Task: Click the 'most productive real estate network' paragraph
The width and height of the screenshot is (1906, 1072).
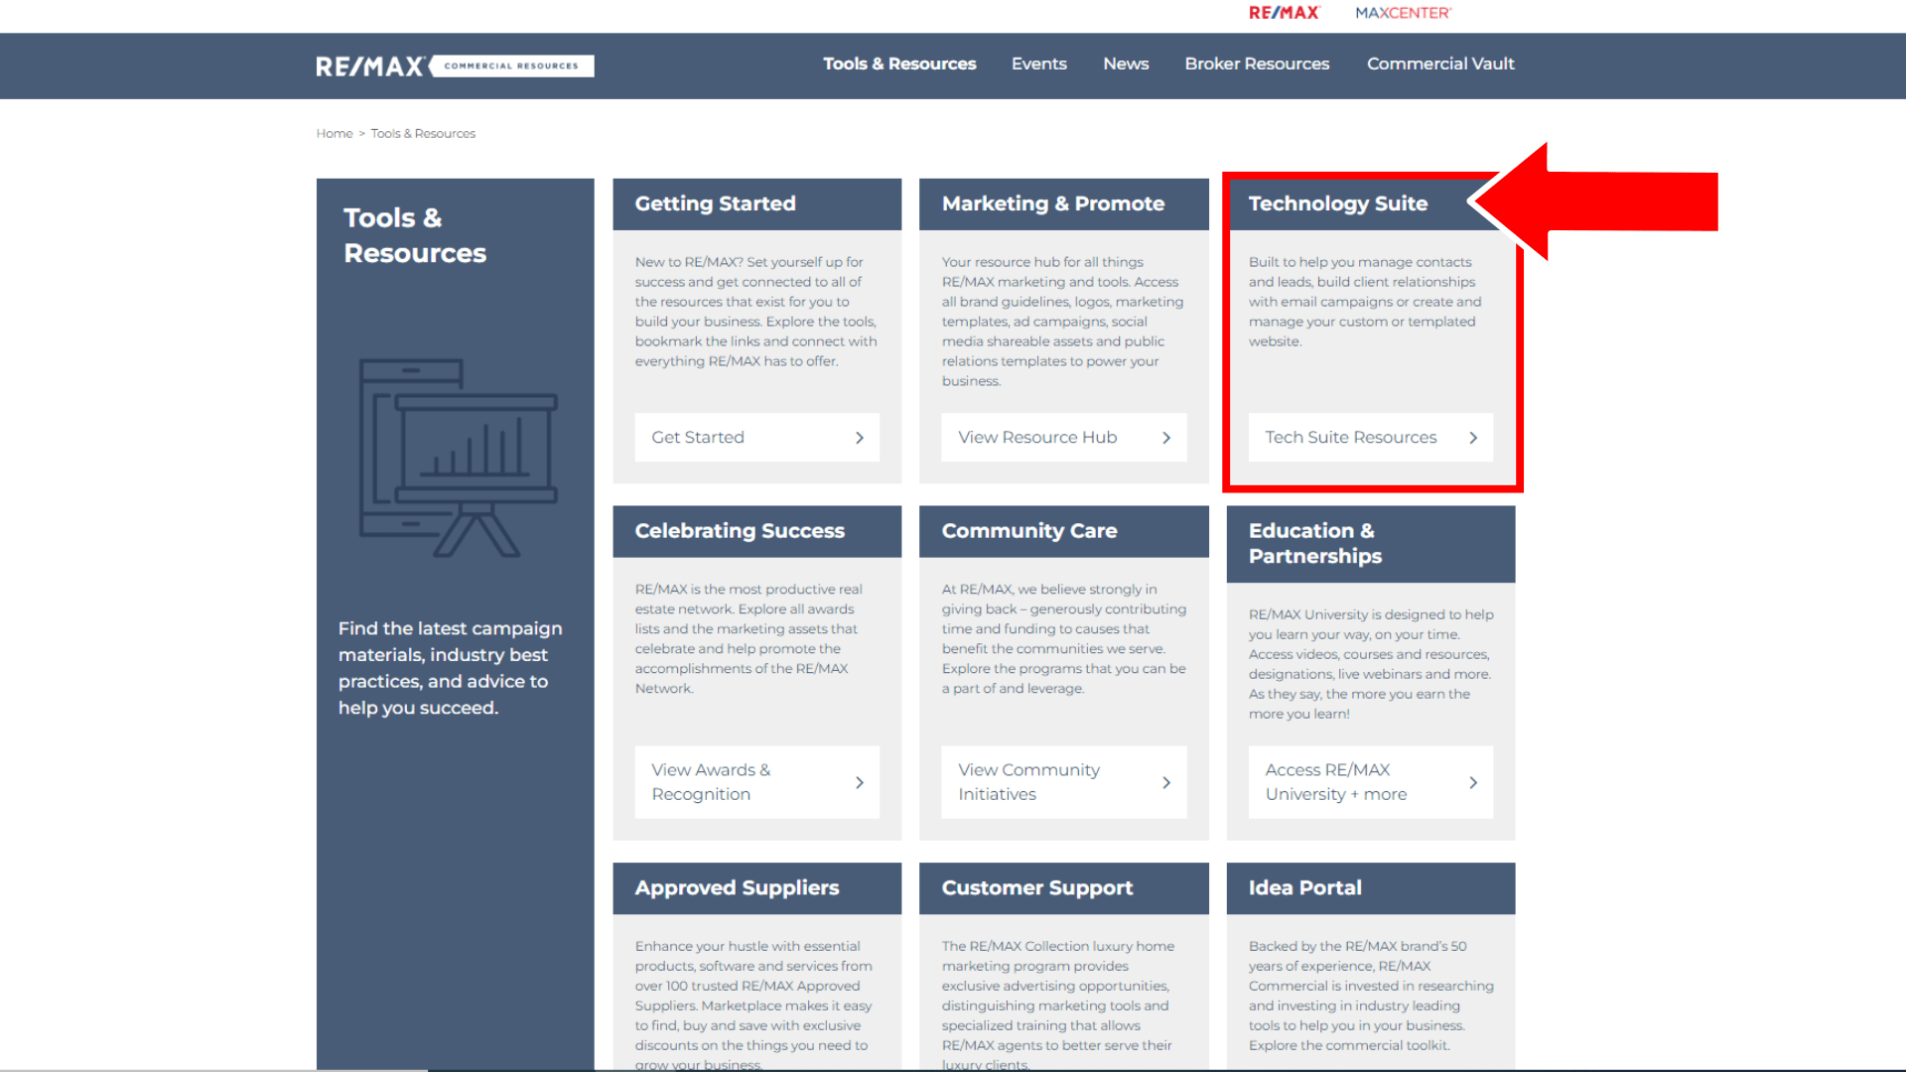Action: (x=749, y=639)
